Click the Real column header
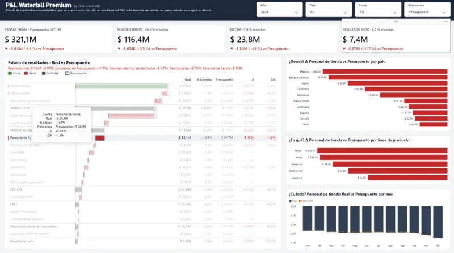 click(188, 79)
